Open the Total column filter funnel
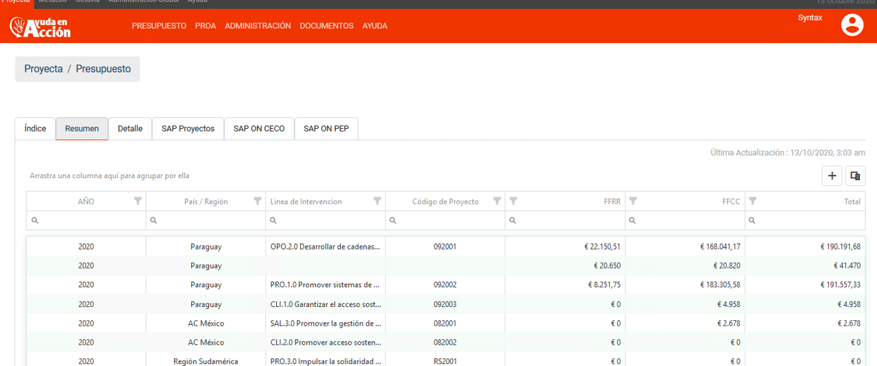 coord(753,201)
